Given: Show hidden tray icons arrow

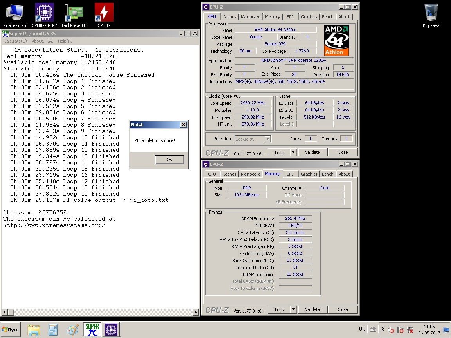Looking at the screenshot, I should tap(382, 329).
